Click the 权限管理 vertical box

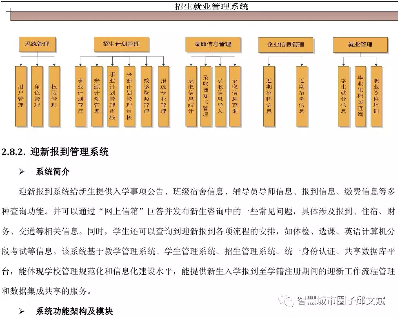[x=54, y=96]
